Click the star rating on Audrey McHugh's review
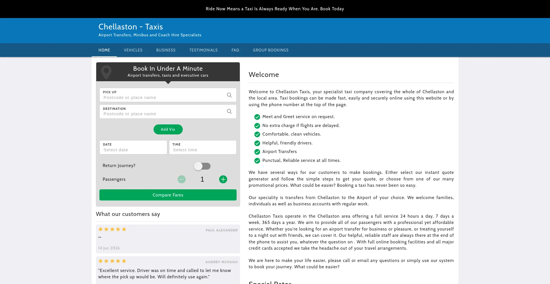Viewport: 550px width, 284px height. [112, 261]
